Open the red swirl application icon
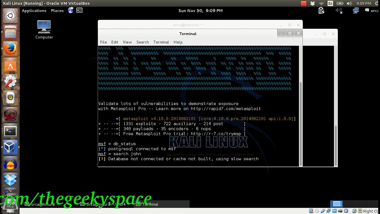Viewport: 380px width, 214px height. [10, 114]
